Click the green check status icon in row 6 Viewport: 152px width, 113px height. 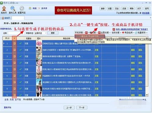coord(20,76)
